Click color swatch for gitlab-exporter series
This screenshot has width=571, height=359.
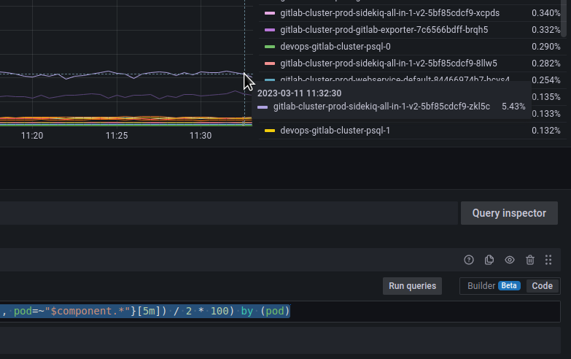[270, 30]
